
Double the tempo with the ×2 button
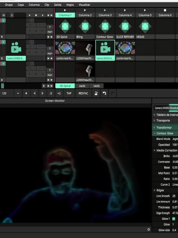pyautogui.click(x=59, y=93)
